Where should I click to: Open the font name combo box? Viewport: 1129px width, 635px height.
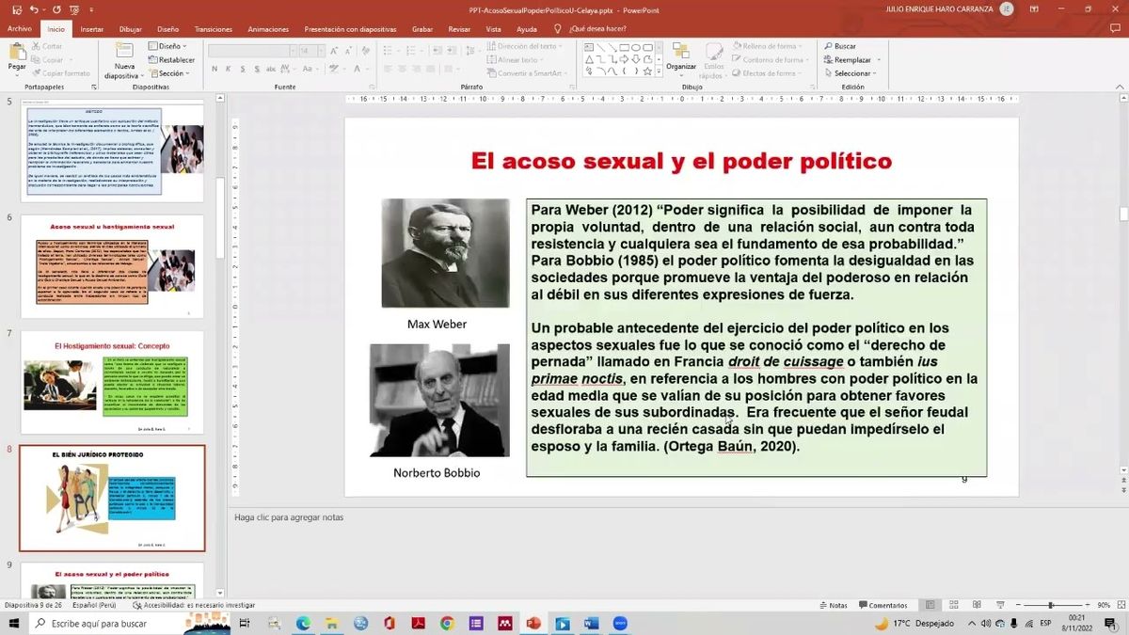[250, 51]
